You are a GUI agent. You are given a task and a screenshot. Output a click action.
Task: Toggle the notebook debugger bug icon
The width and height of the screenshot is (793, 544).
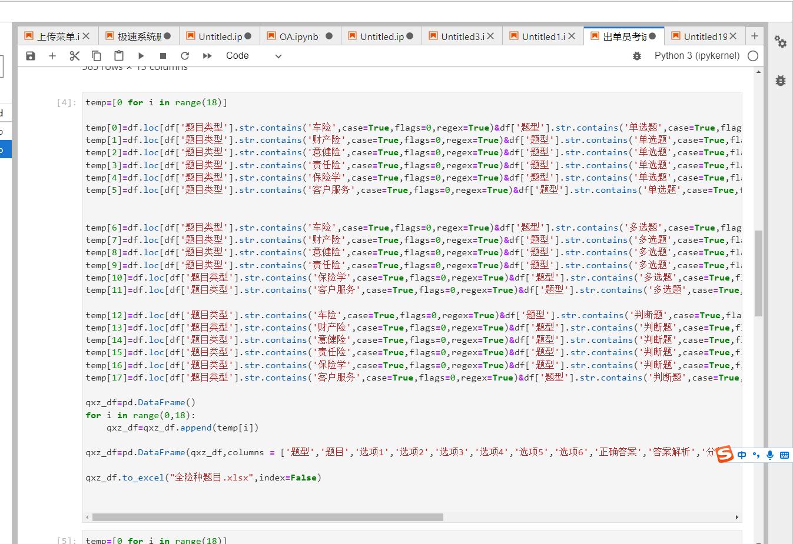(x=636, y=55)
